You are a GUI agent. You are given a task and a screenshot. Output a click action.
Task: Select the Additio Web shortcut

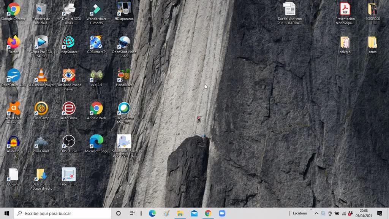[x=96, y=111]
